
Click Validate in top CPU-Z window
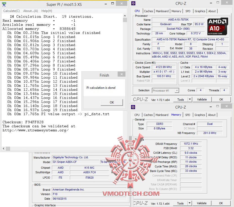[202, 99]
